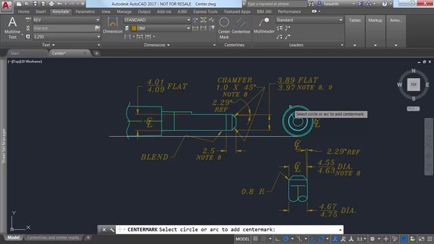
Task: Click the check spelling icon beside REV
Action: click(x=28, y=20)
